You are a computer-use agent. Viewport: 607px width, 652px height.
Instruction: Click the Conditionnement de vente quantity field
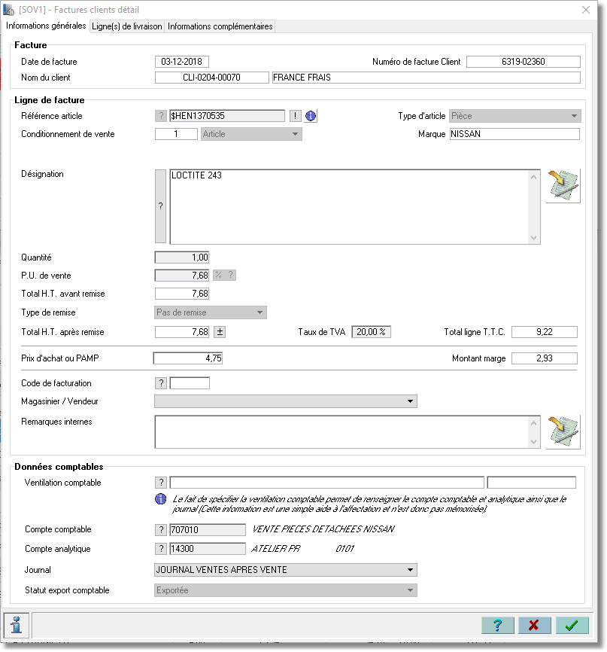(x=176, y=134)
